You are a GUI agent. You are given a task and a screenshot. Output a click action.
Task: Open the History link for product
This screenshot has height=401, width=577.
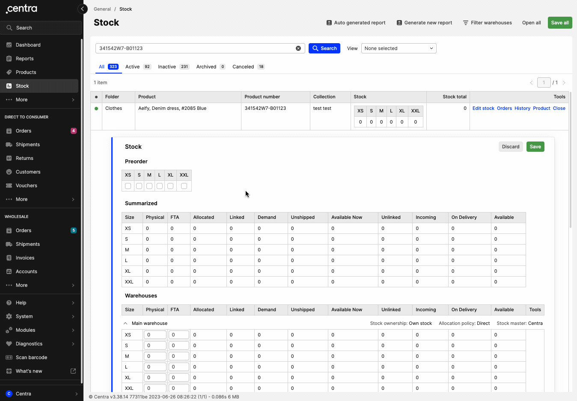click(x=522, y=109)
